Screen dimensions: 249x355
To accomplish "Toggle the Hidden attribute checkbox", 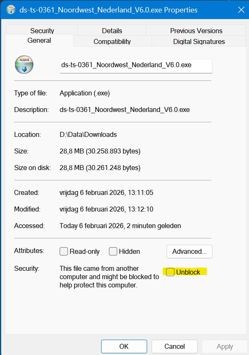I will click(113, 251).
